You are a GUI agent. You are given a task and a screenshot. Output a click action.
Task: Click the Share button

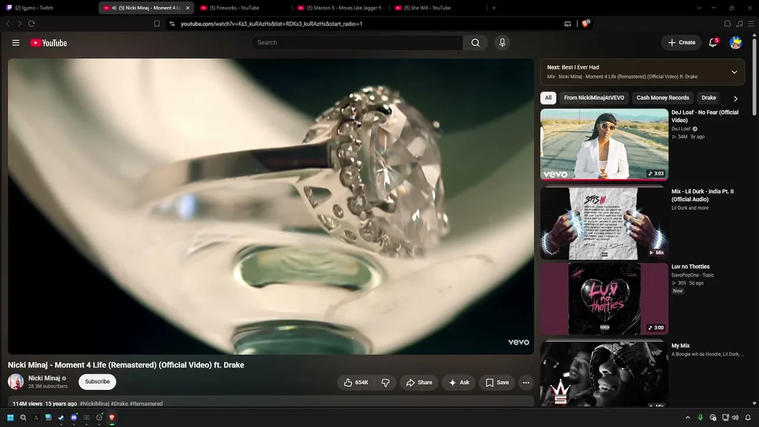[419, 383]
